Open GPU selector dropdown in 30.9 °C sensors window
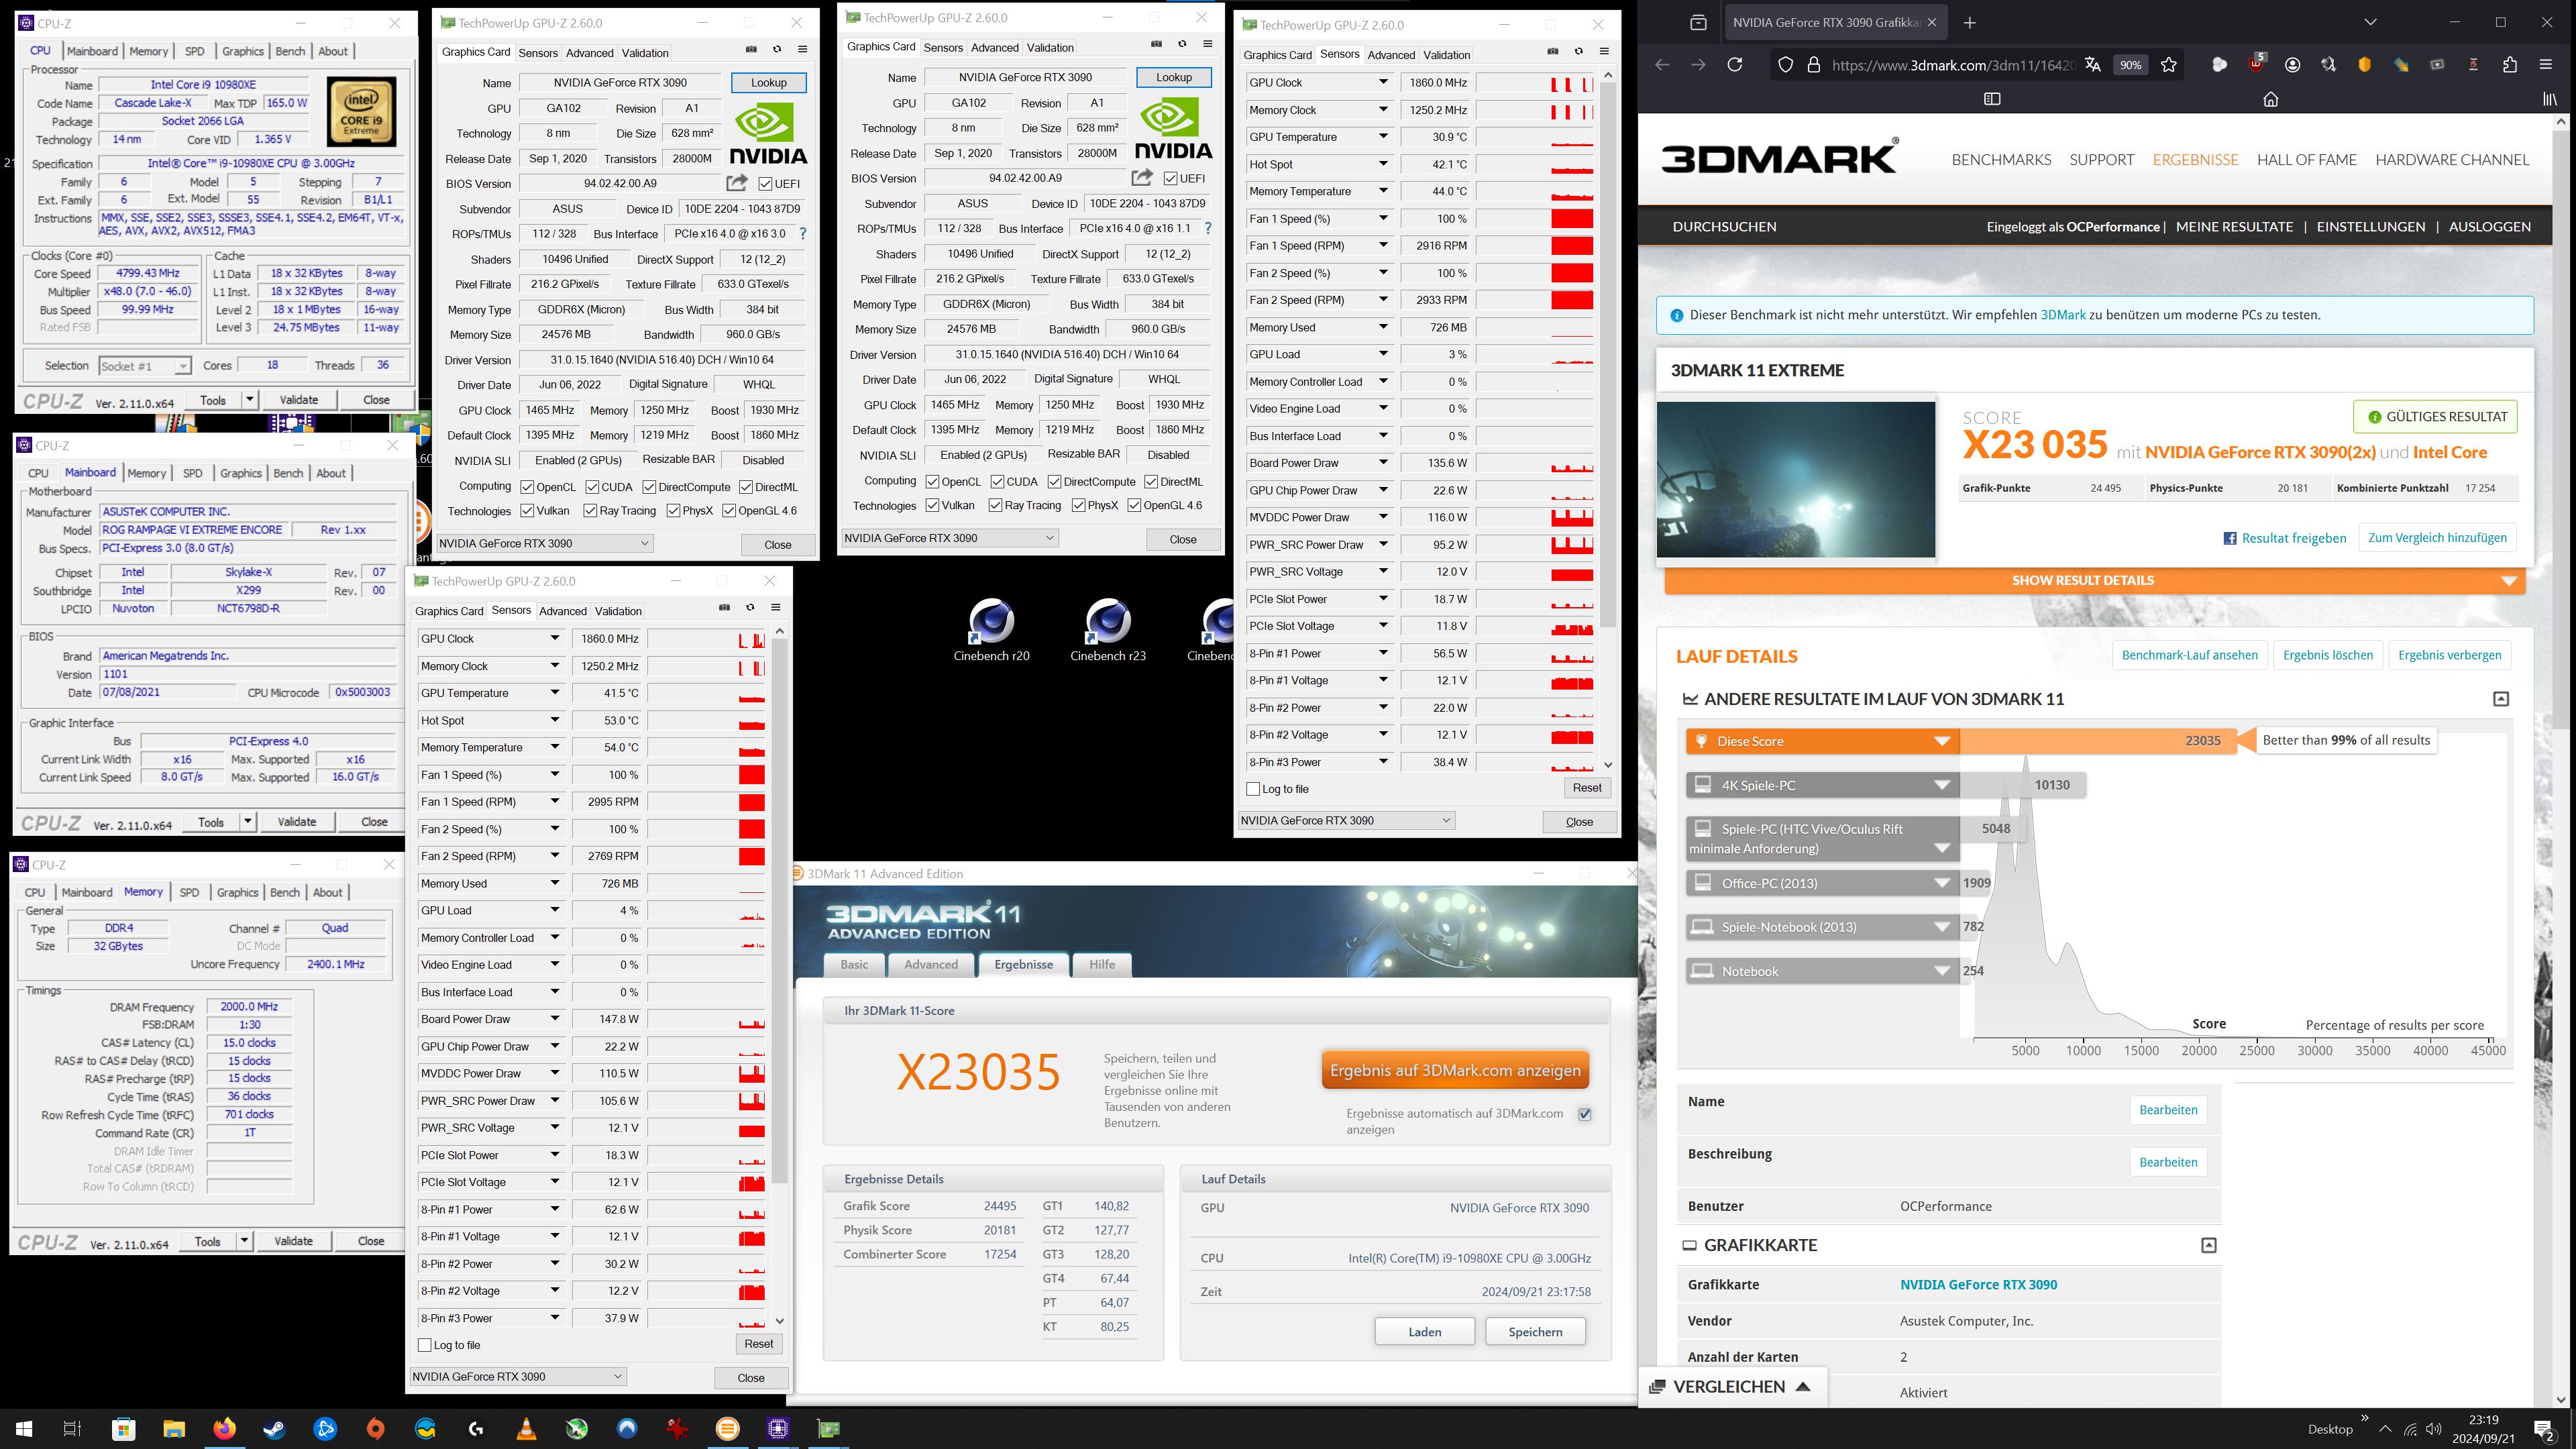 tap(1346, 821)
